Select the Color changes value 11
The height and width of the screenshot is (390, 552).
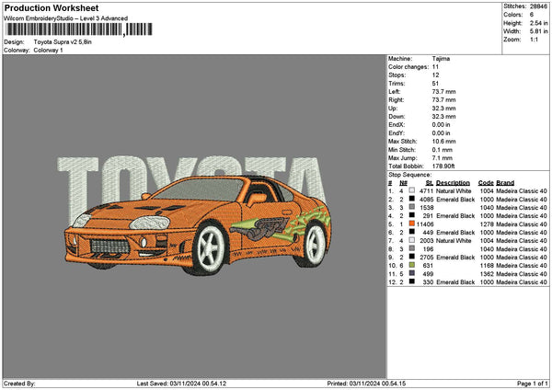[435, 67]
